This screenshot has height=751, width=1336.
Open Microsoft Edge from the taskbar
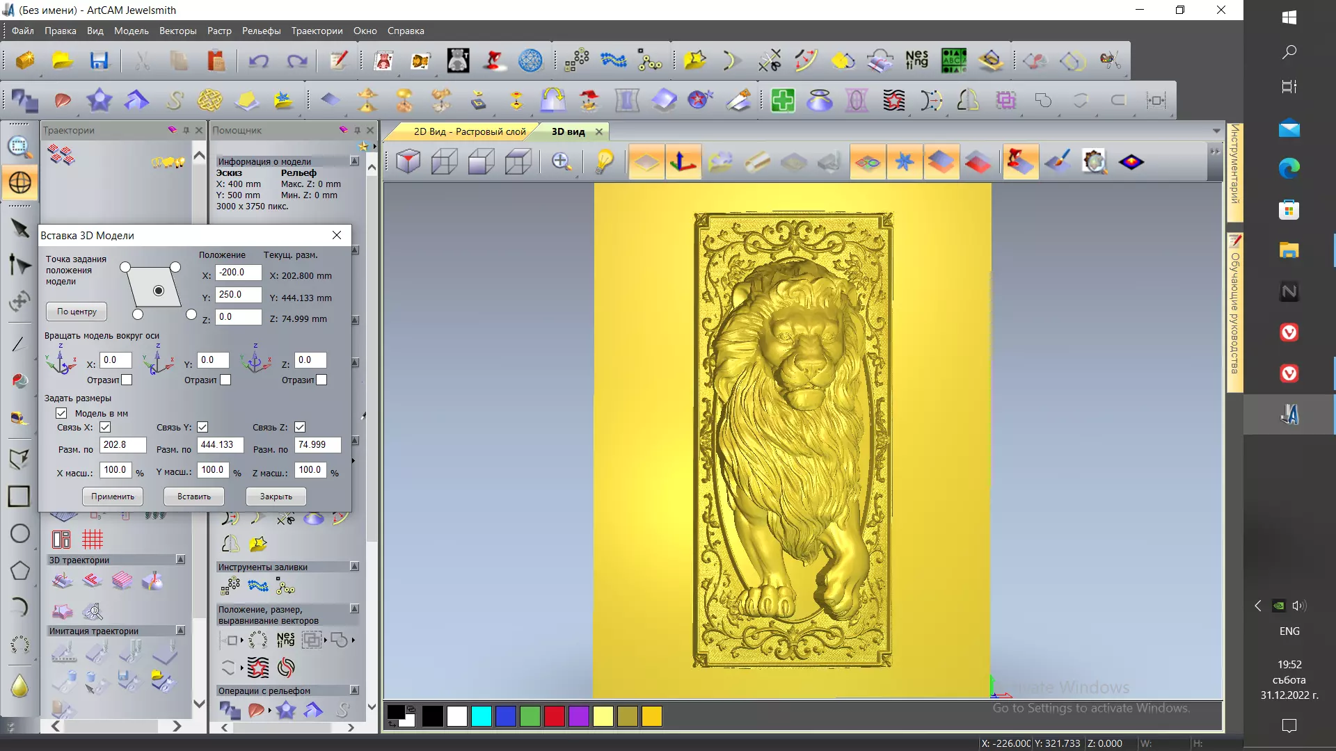click(1289, 168)
